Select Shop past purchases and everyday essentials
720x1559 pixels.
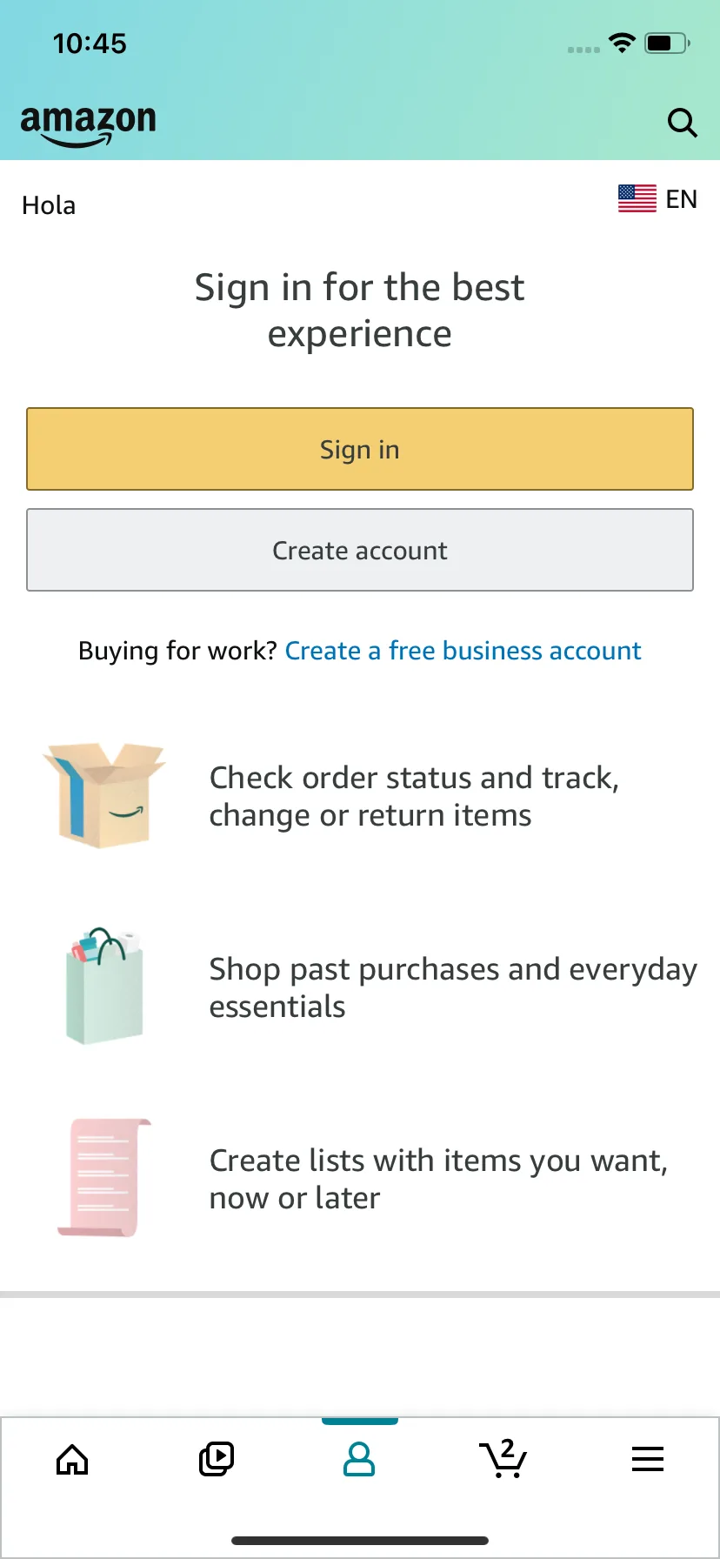452,987
